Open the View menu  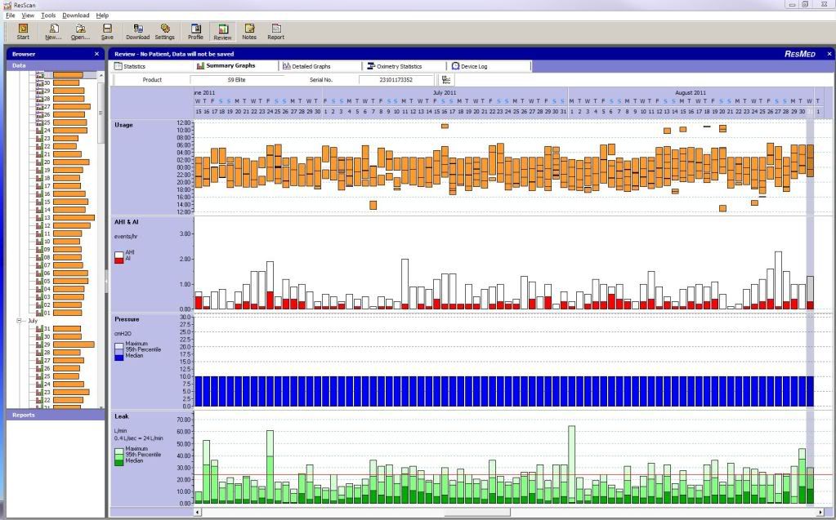click(28, 16)
